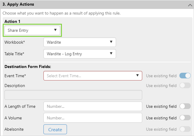Open the Share Entry action dropdown
The height and width of the screenshot is (136, 194).
(x=32, y=30)
